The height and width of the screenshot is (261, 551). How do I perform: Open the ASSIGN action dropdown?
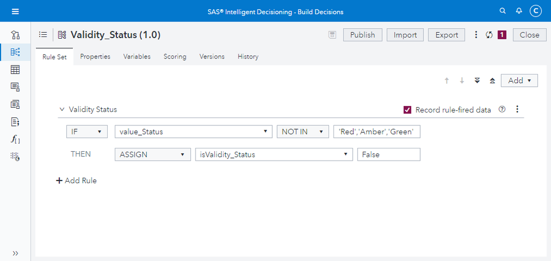pyautogui.click(x=152, y=155)
